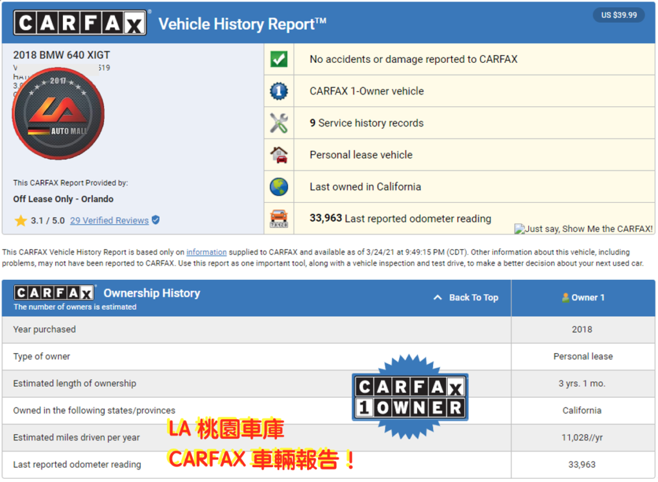Click the LA Auto Mall round logo
This screenshot has height=482, width=658.
pos(58,114)
